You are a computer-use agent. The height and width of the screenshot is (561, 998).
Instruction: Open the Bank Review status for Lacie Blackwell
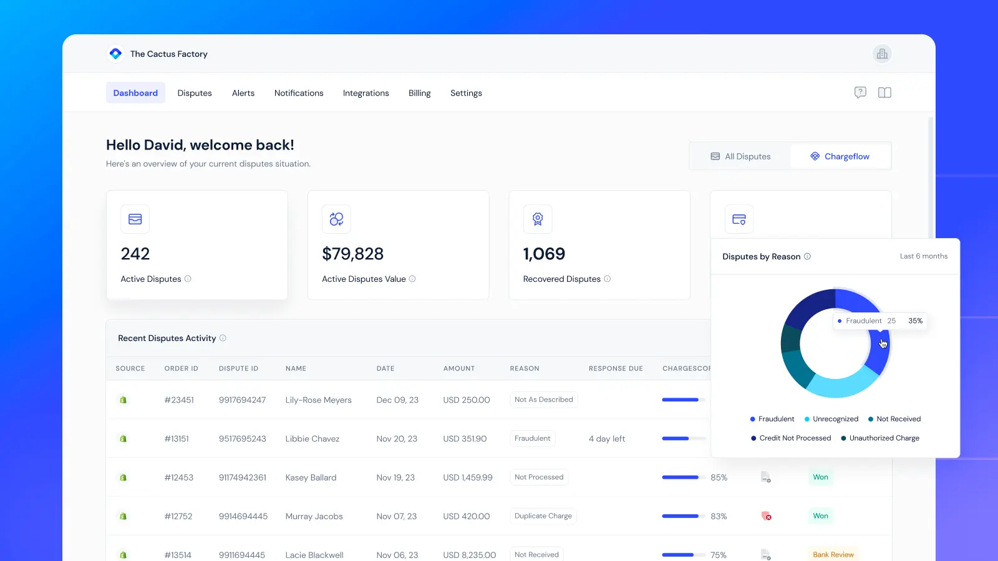tap(833, 554)
